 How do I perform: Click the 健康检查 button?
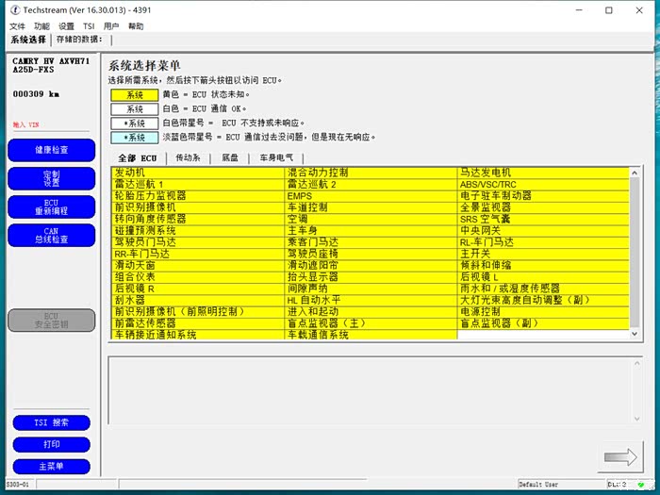(52, 150)
